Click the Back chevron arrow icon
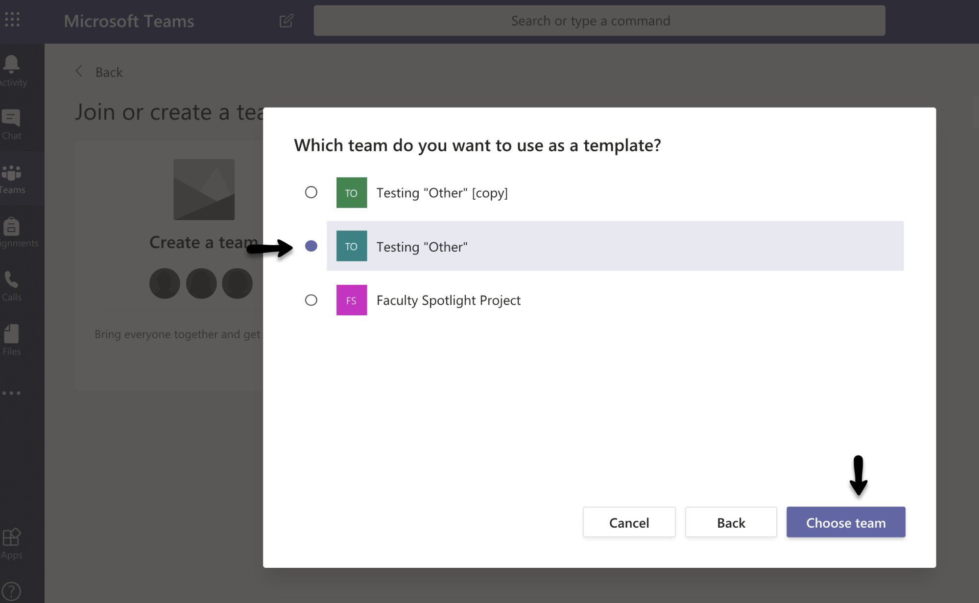The width and height of the screenshot is (979, 603). (79, 71)
